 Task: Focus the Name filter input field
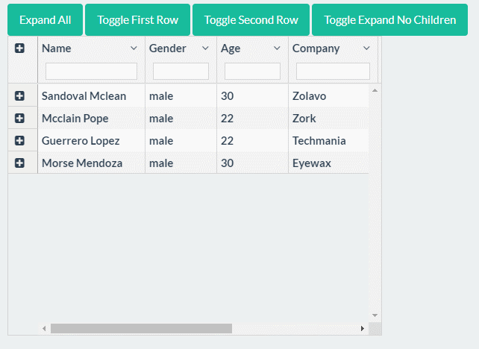click(x=91, y=72)
